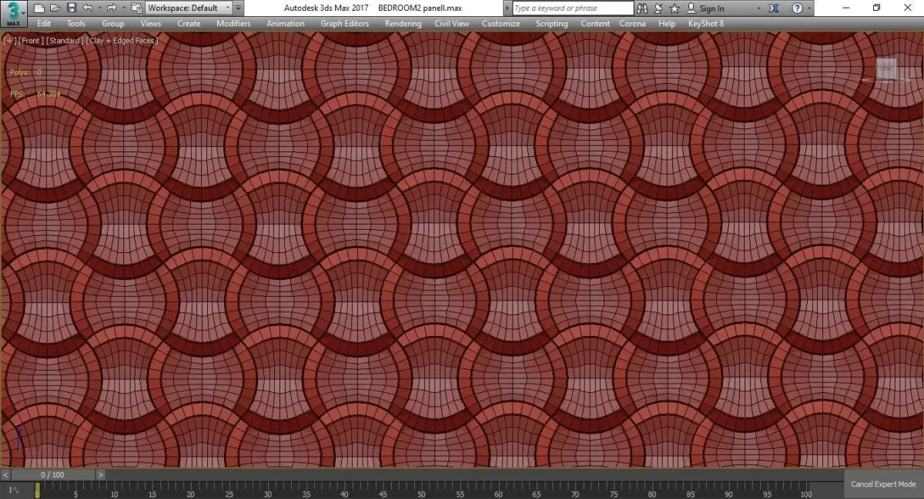Click the Polys: 0 statistics readout
The width and height of the screenshot is (924, 499).
(25, 72)
